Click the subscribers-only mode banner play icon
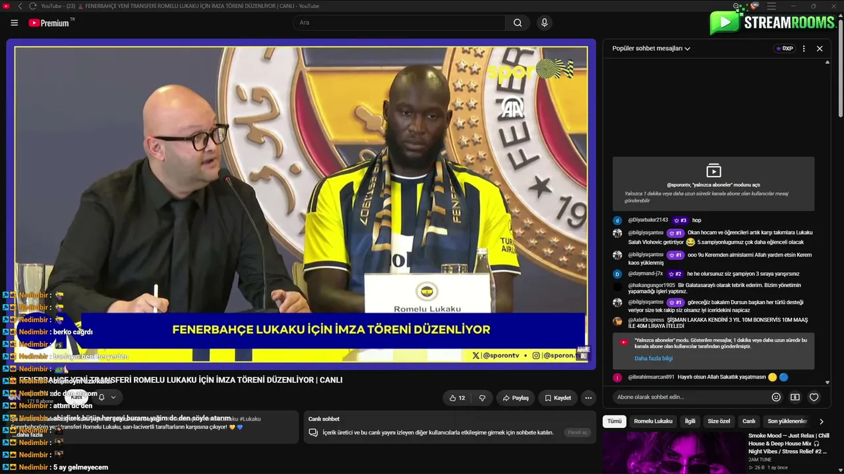844x474 pixels. click(713, 171)
